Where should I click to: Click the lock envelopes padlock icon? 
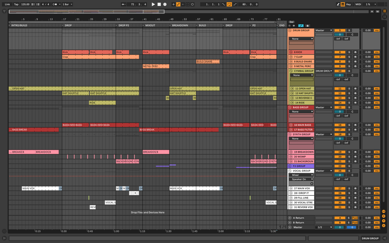pos(307,26)
